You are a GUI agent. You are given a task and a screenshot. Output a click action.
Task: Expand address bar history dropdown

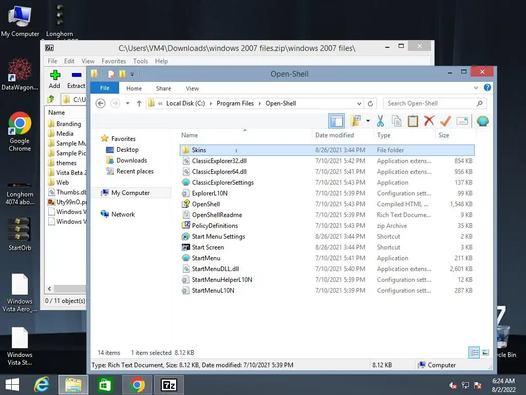point(359,103)
